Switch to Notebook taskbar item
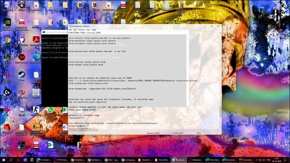 click(196, 160)
